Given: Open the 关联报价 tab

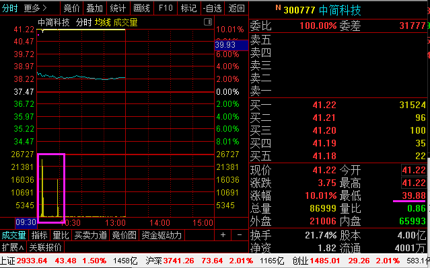Looking at the screenshot, I should (x=45, y=247).
